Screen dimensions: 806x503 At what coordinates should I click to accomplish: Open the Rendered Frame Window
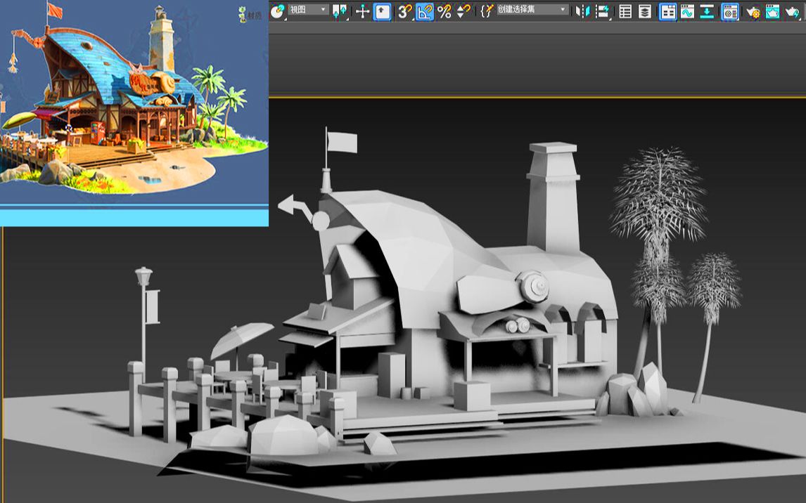[x=772, y=11]
